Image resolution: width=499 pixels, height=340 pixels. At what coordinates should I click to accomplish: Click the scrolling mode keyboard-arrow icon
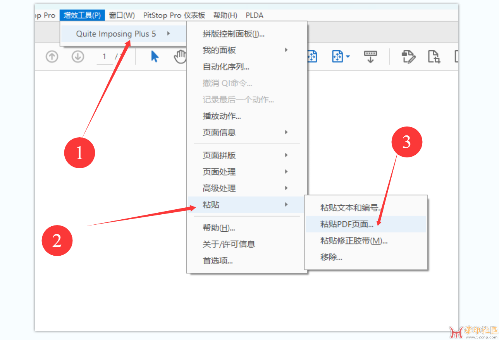370,56
